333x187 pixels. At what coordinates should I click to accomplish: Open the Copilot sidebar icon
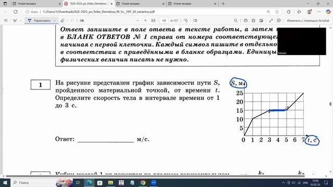point(328,12)
